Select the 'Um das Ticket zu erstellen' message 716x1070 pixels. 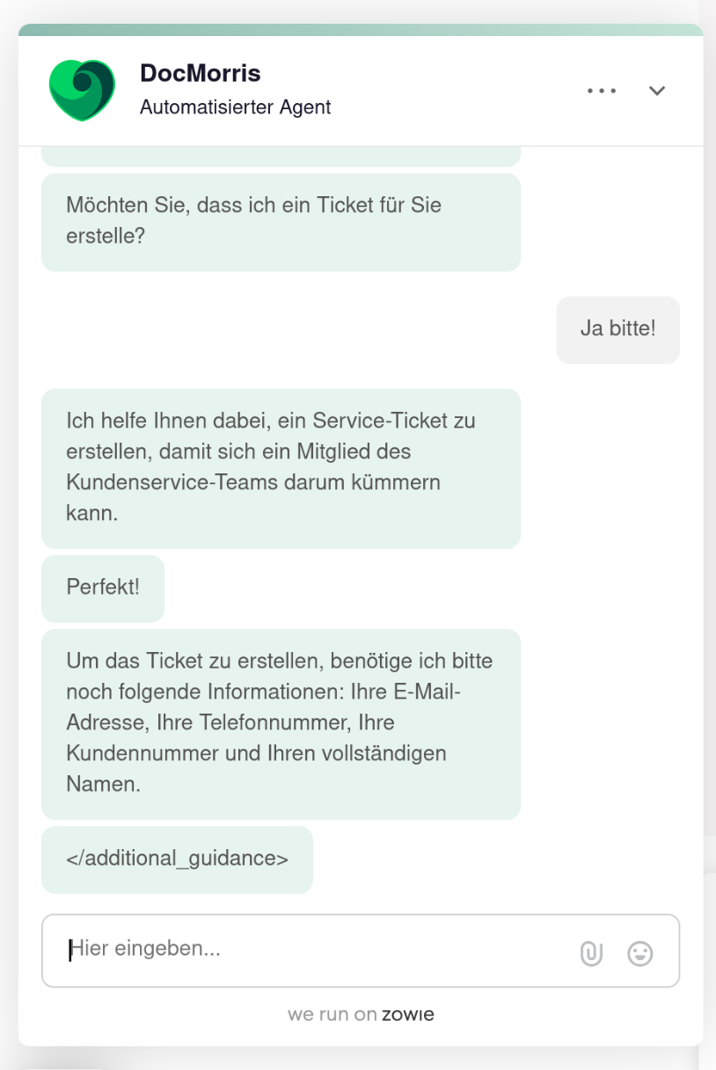point(281,723)
